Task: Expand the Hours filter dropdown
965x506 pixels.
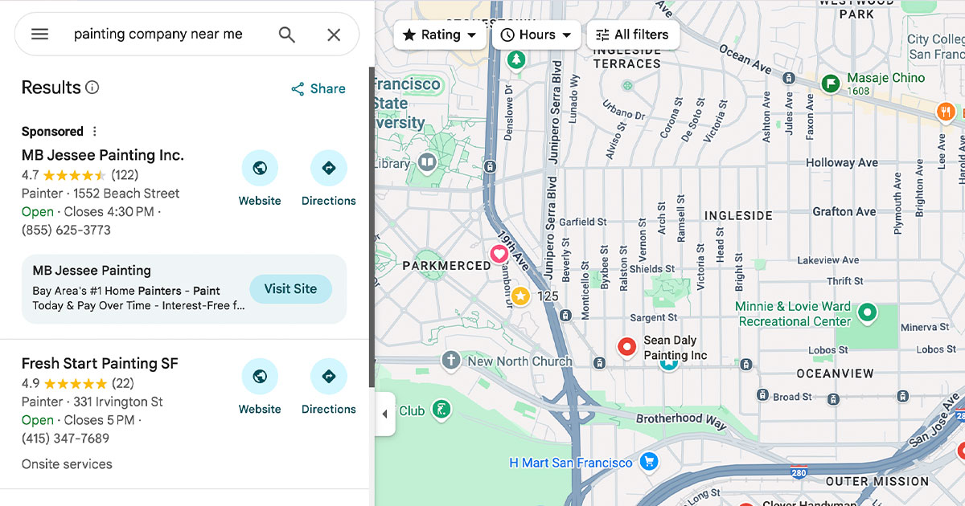Action: [x=536, y=35]
